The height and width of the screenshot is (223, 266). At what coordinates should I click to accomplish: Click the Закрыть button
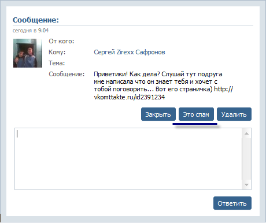(x=158, y=114)
